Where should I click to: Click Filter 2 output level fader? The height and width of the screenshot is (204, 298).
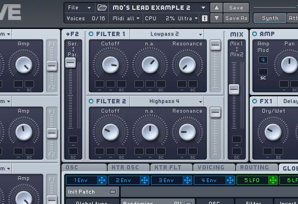click(215, 113)
